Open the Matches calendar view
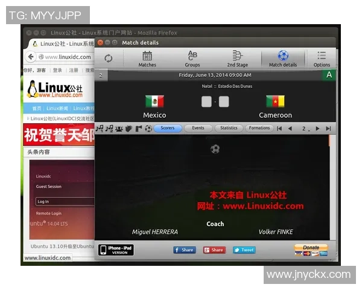 [x=147, y=59]
